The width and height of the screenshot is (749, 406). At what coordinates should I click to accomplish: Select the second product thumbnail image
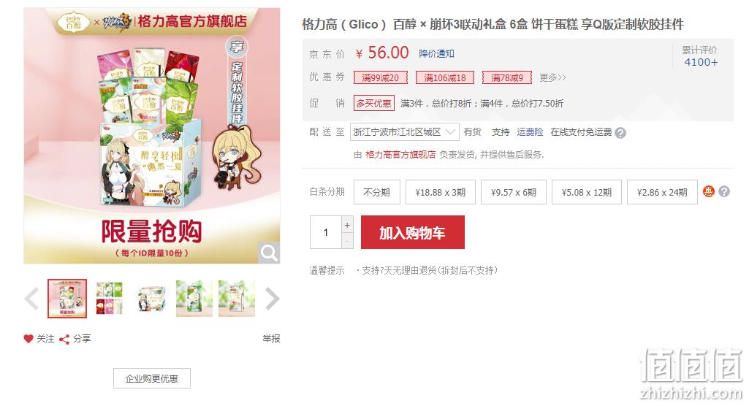click(x=110, y=299)
